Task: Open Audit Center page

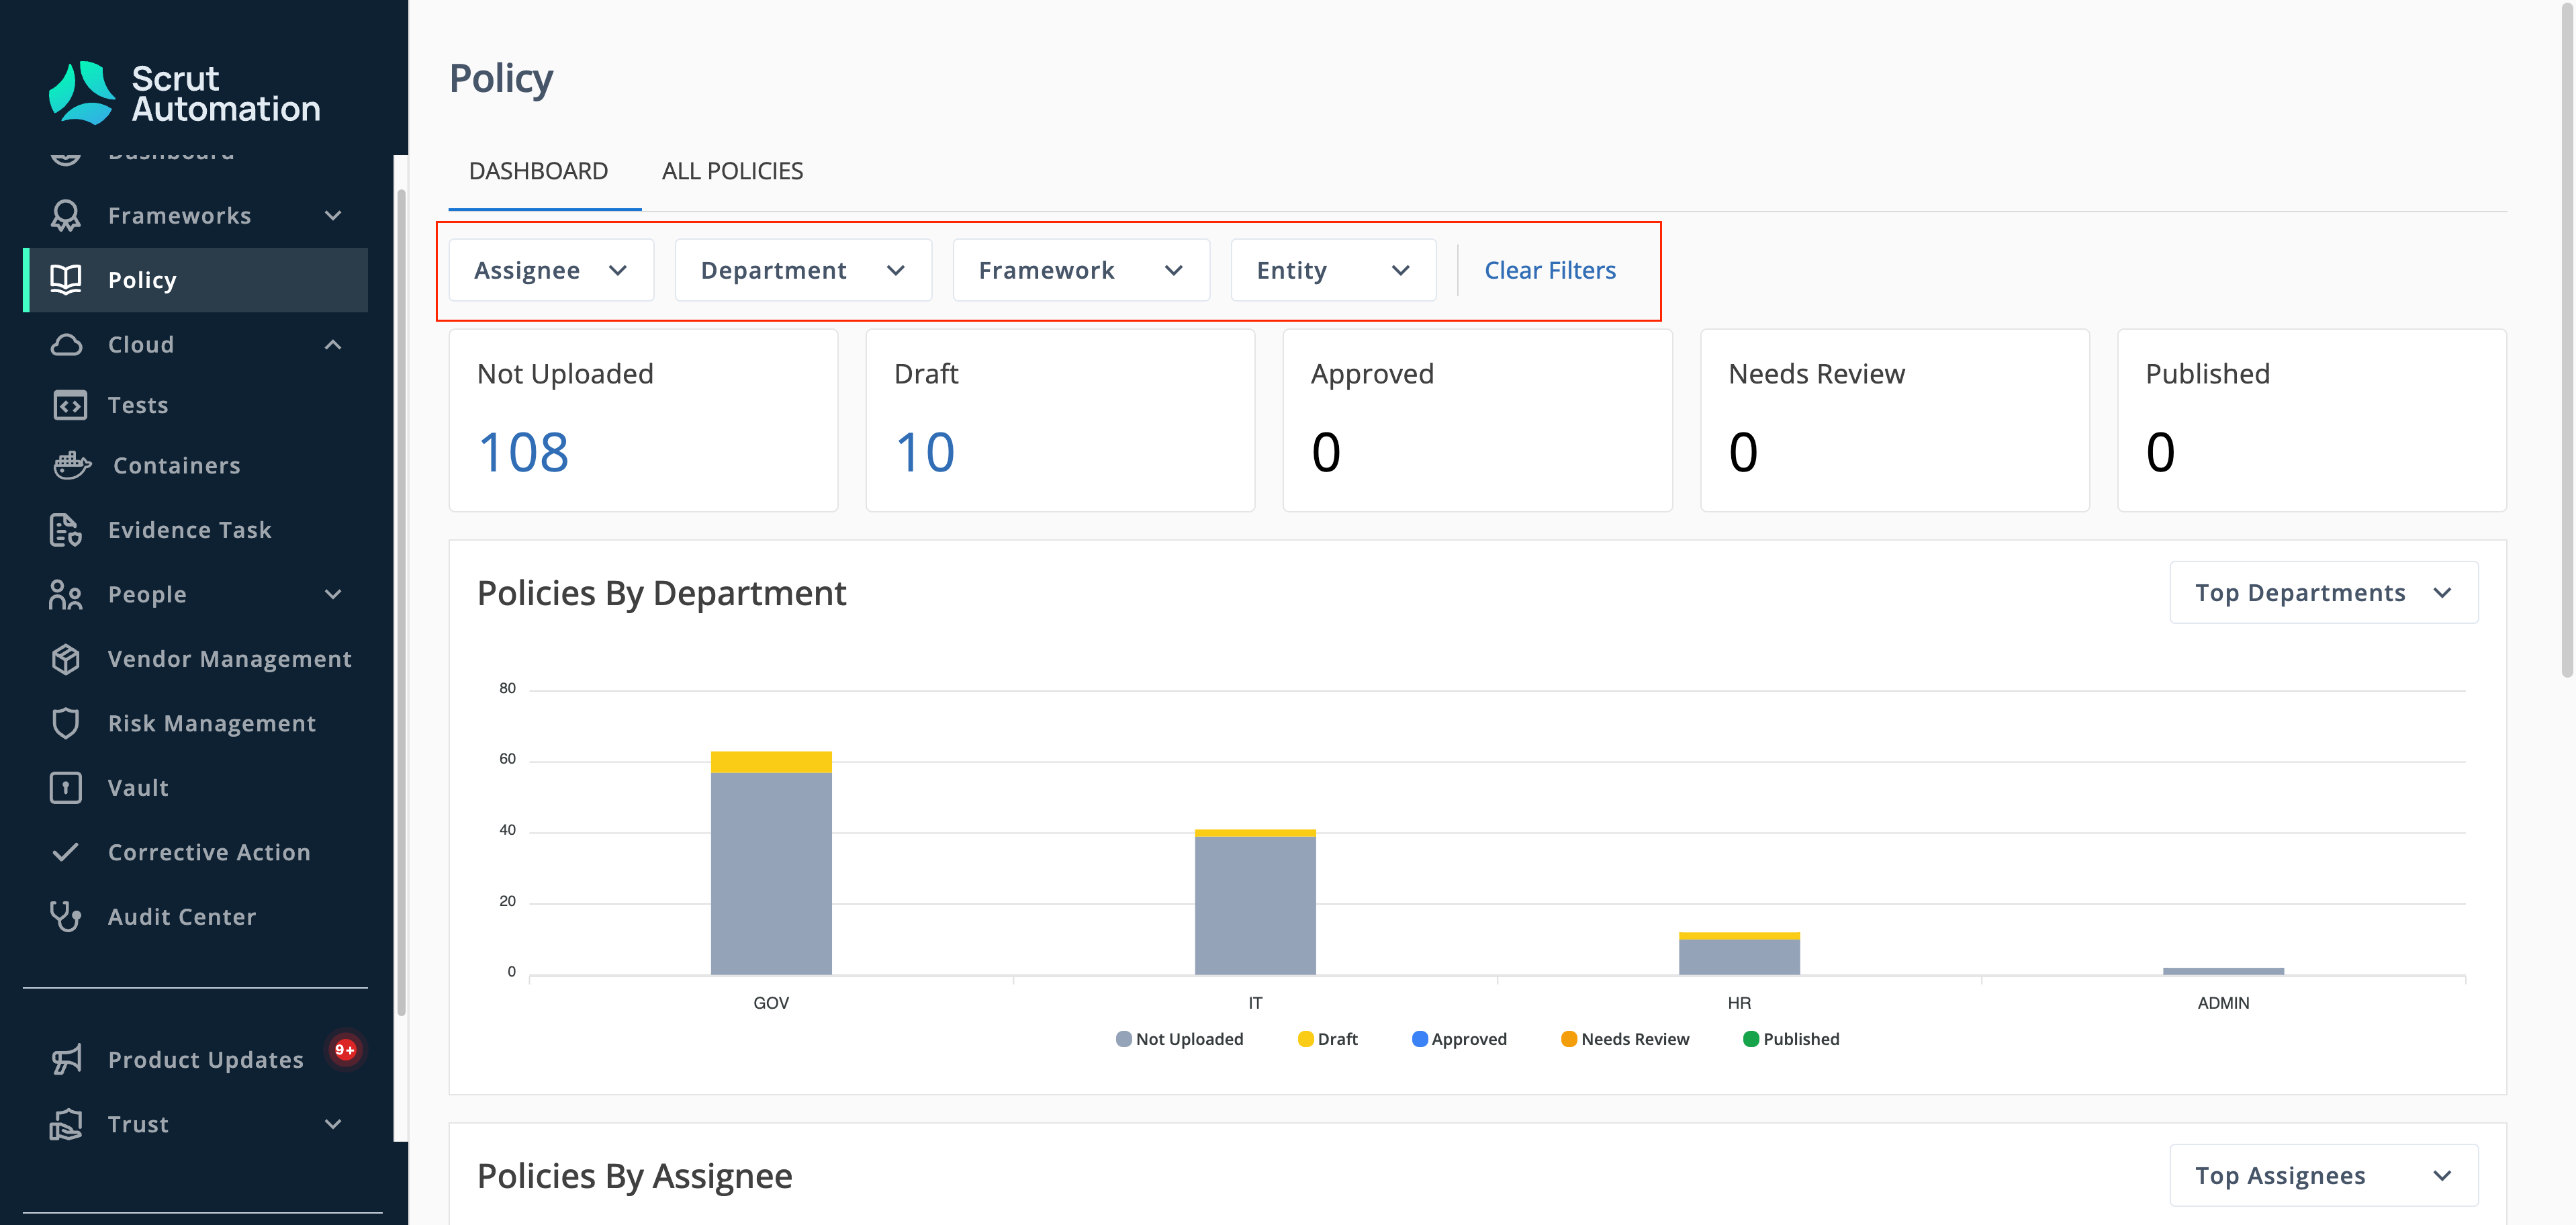Action: click(182, 916)
